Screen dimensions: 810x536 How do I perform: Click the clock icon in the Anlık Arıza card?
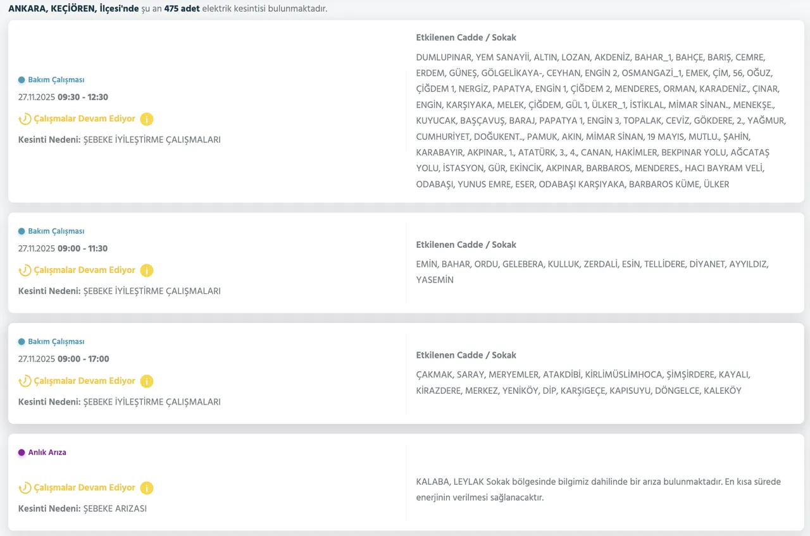(25, 488)
